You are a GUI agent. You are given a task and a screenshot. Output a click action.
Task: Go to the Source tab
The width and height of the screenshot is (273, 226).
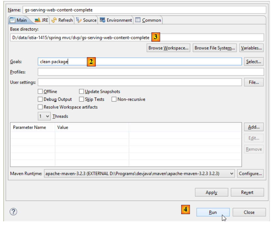click(x=87, y=20)
